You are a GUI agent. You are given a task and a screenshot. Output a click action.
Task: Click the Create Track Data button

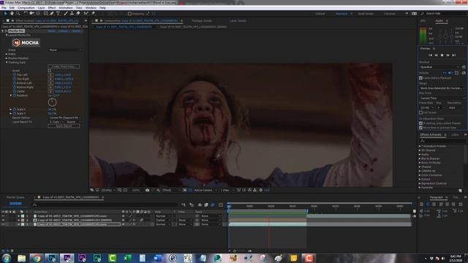pos(64,66)
